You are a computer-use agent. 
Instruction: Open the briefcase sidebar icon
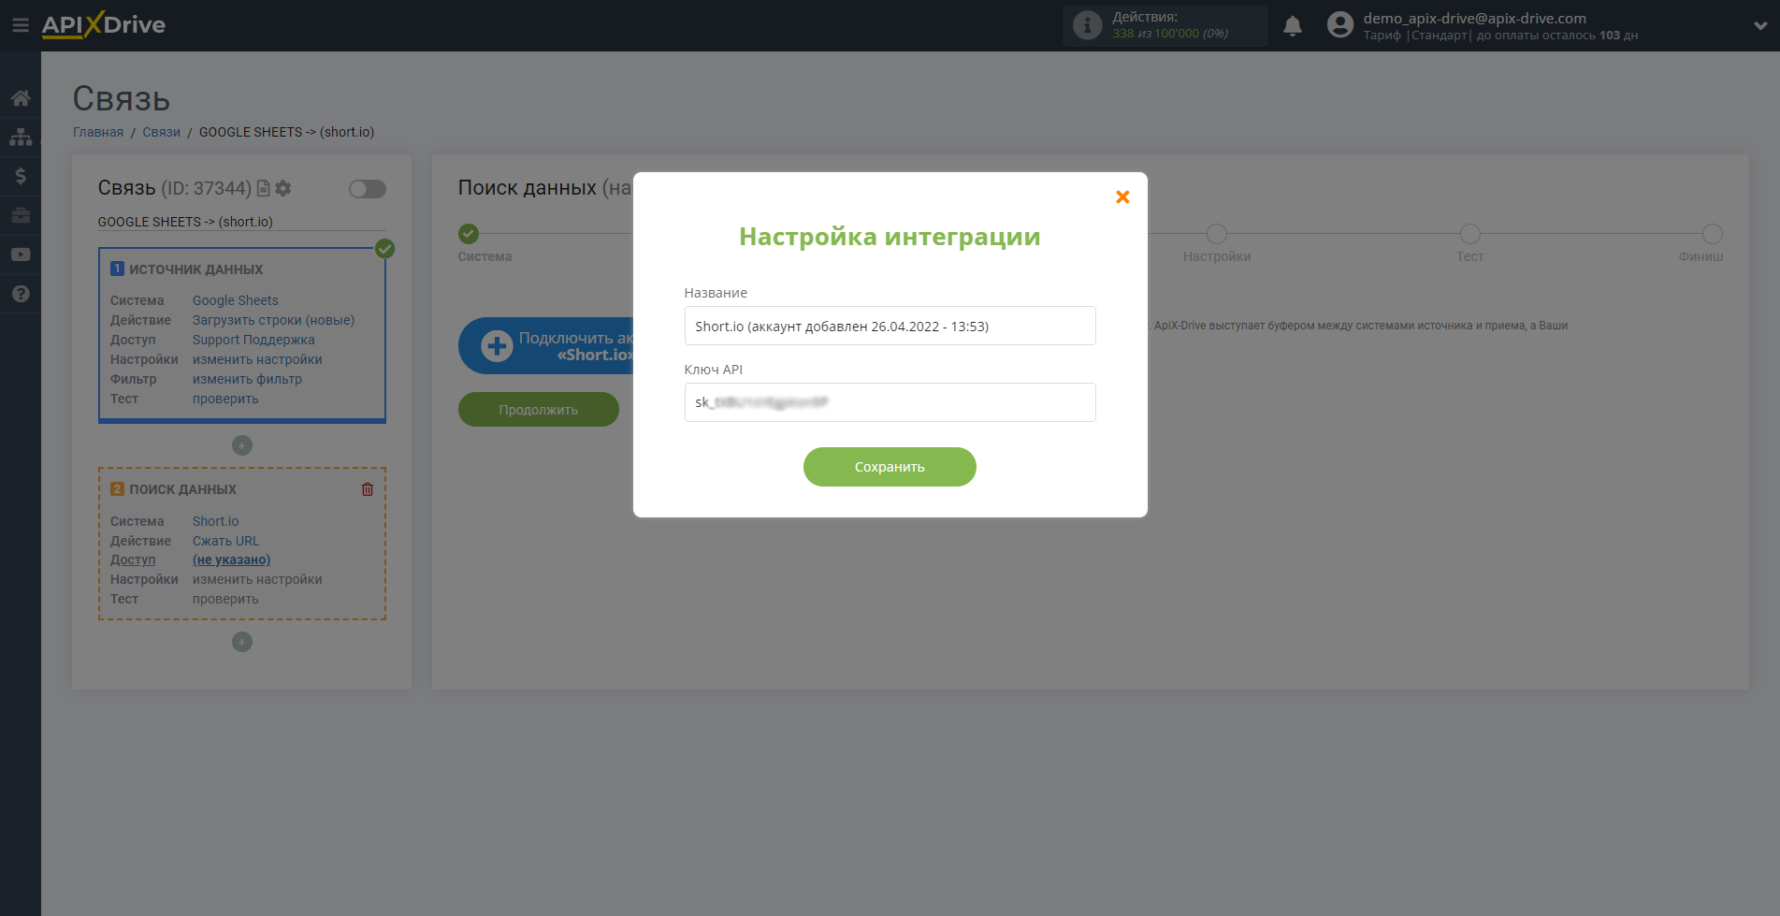[x=21, y=215]
